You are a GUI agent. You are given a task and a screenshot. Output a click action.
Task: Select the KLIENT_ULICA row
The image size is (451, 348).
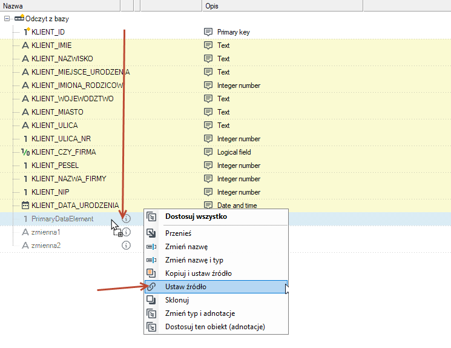(225, 125)
